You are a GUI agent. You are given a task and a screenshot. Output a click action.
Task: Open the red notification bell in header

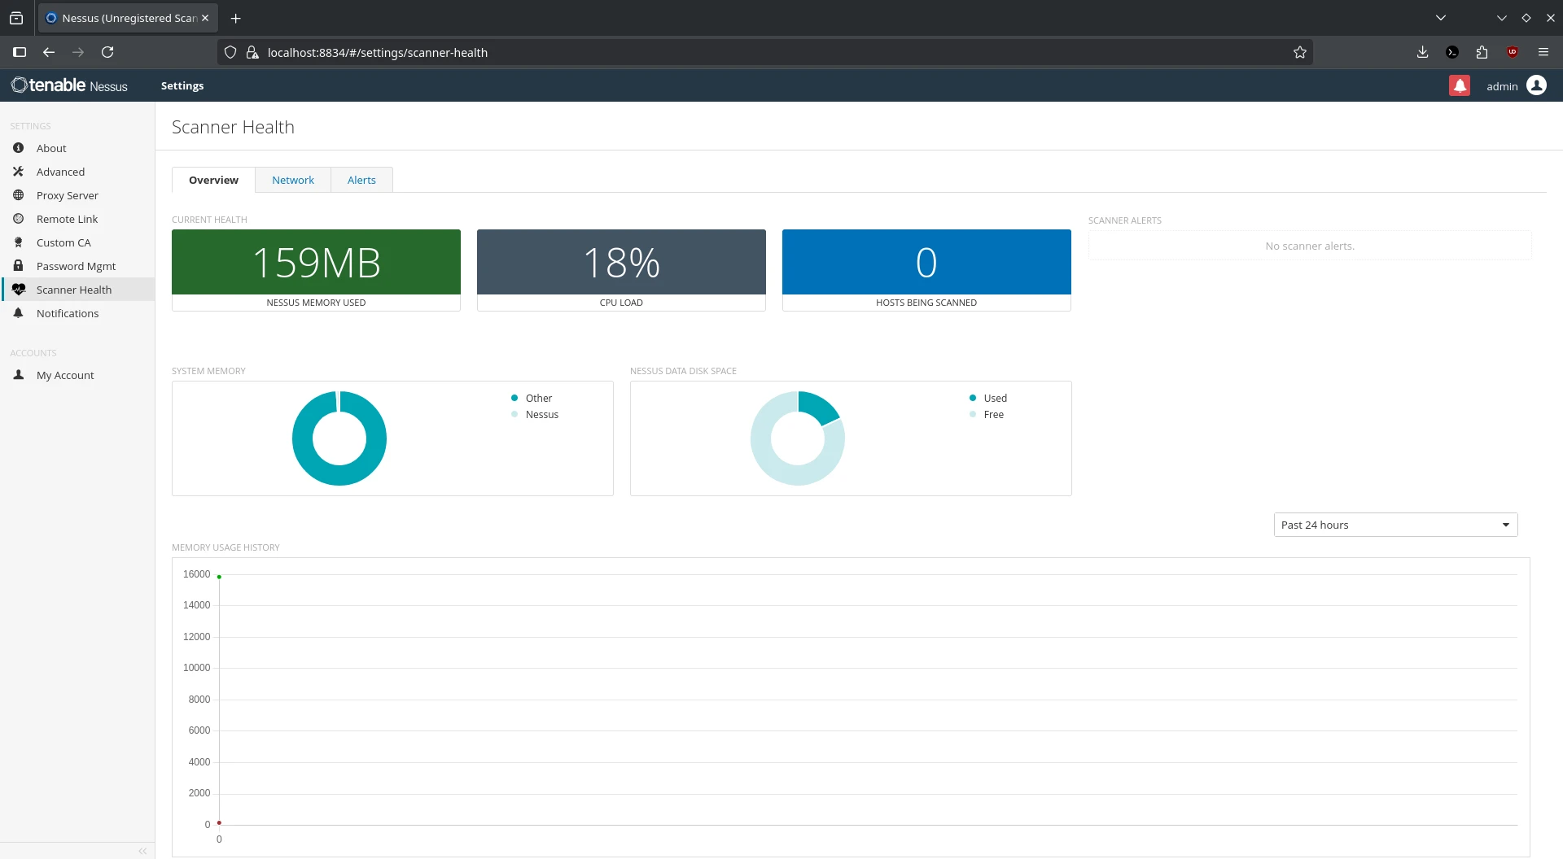coord(1460,85)
